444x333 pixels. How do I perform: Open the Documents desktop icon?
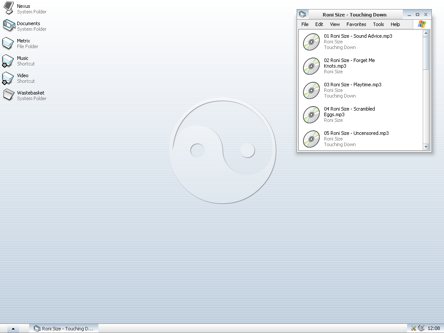click(x=9, y=26)
